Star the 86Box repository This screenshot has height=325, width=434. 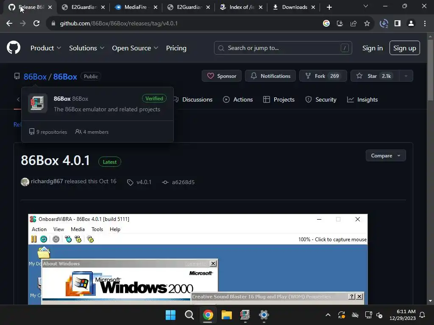click(375, 76)
